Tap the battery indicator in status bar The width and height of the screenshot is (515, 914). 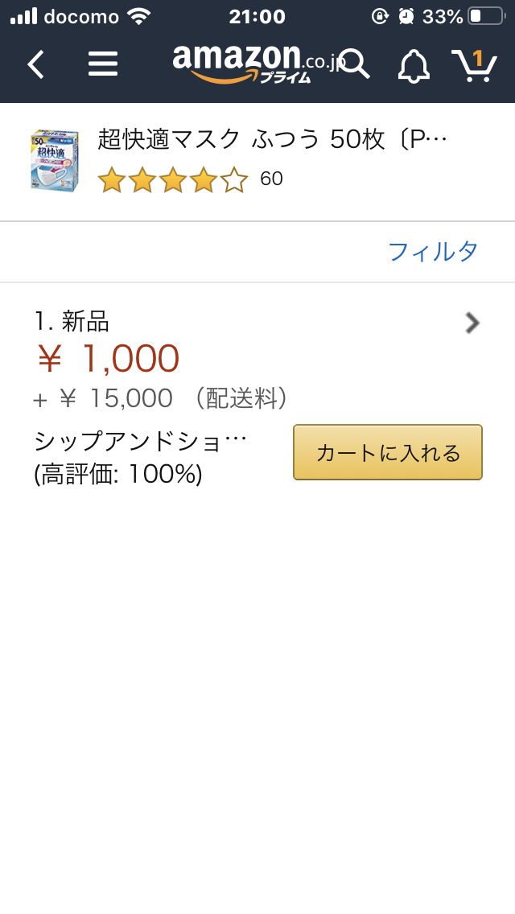pyautogui.click(x=486, y=16)
